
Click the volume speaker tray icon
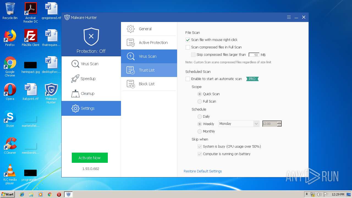[x=319, y=194]
